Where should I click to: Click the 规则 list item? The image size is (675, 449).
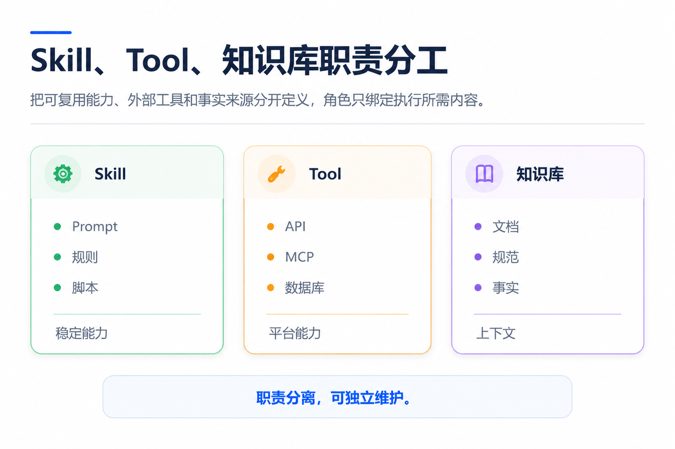pos(85,257)
